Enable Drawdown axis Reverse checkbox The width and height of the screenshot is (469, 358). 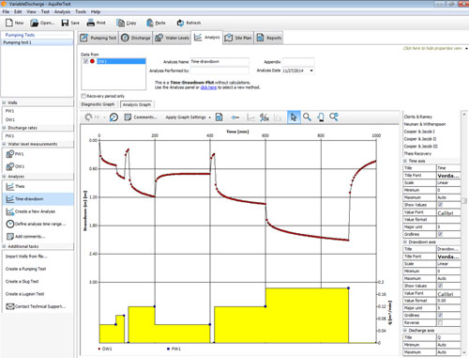440,322
